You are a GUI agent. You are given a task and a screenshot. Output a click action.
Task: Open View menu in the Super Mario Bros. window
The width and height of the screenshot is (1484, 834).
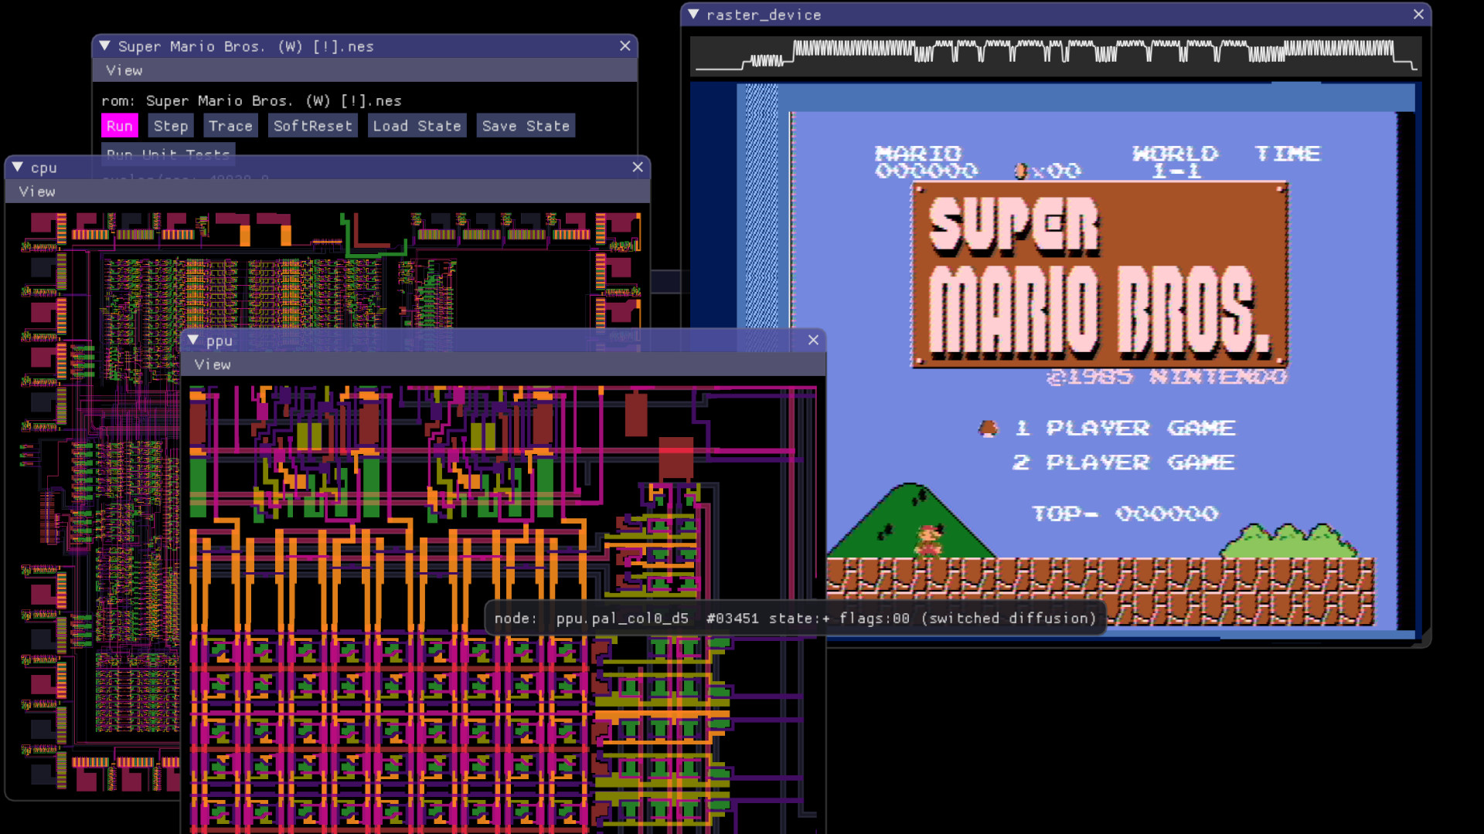(x=124, y=70)
